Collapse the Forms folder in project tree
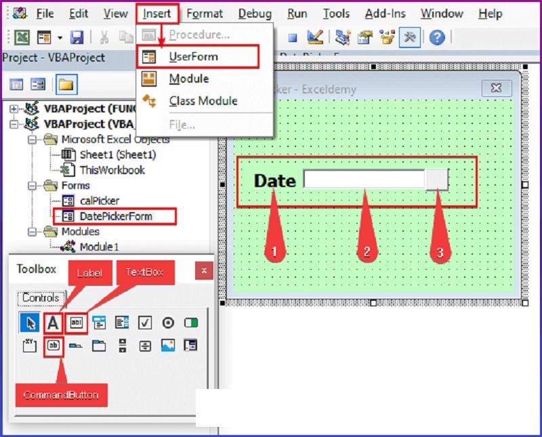This screenshot has height=437, width=542. 32,186
